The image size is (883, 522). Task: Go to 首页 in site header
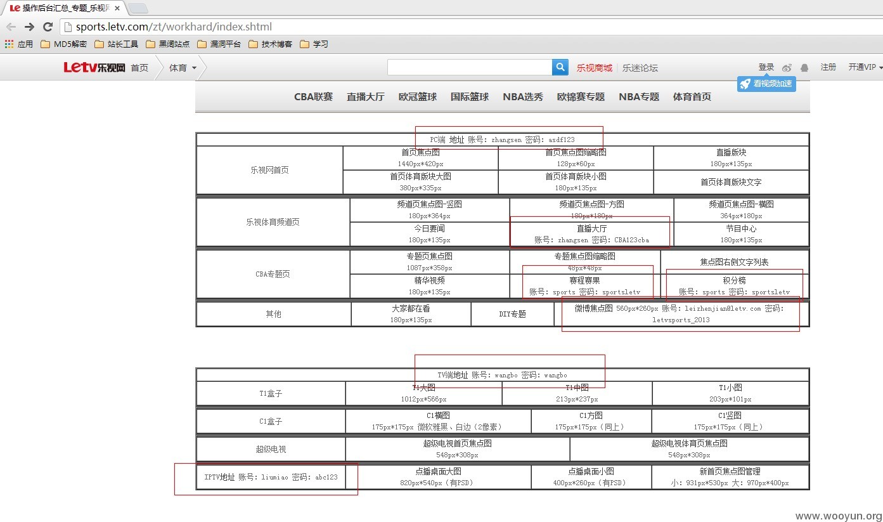pyautogui.click(x=139, y=68)
